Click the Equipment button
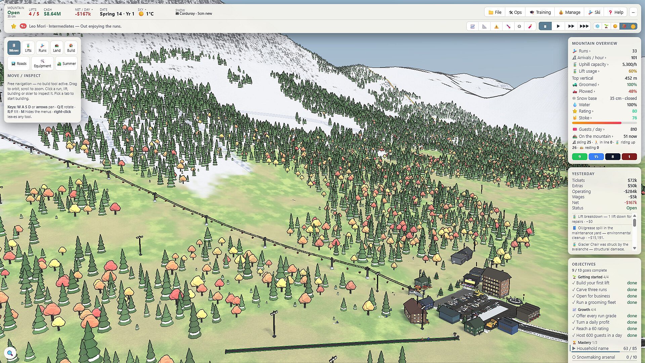The height and width of the screenshot is (363, 645). [x=42, y=64]
